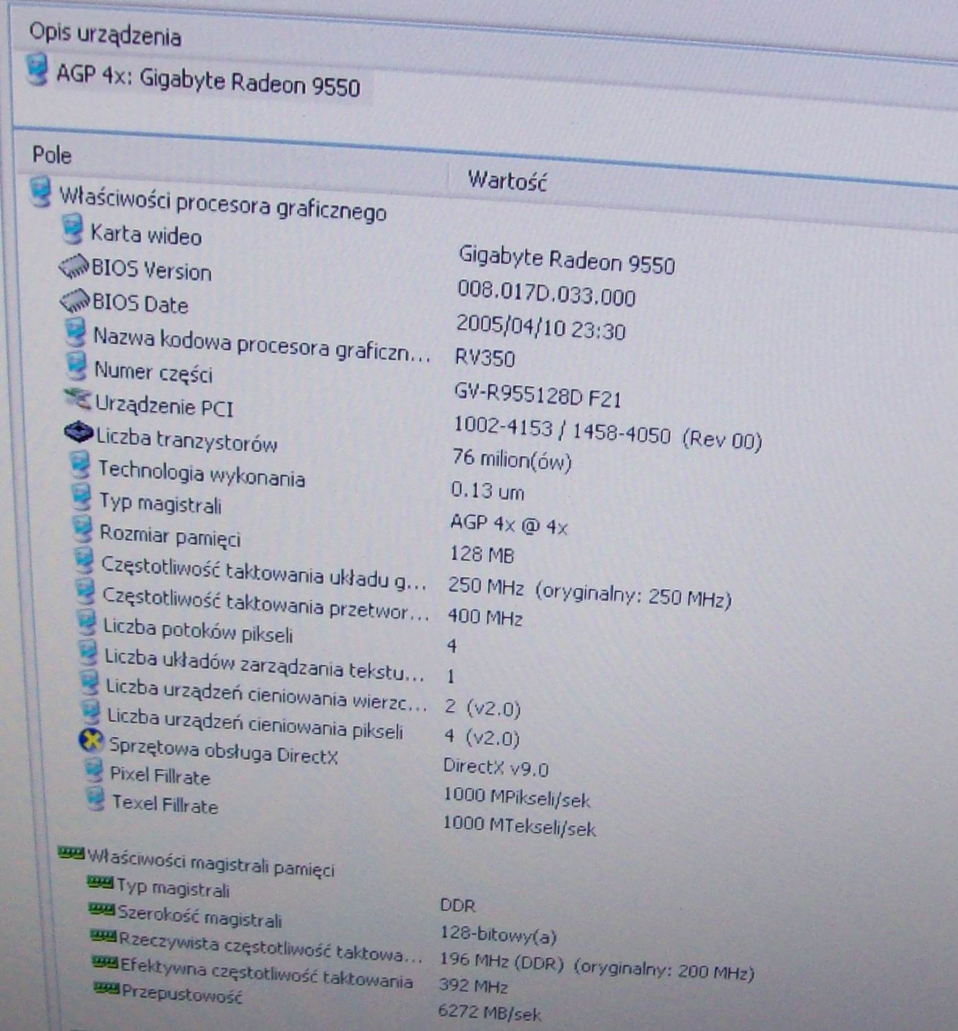Click the Rozmiar pamięci row icon
The image size is (958, 1031).
82,528
